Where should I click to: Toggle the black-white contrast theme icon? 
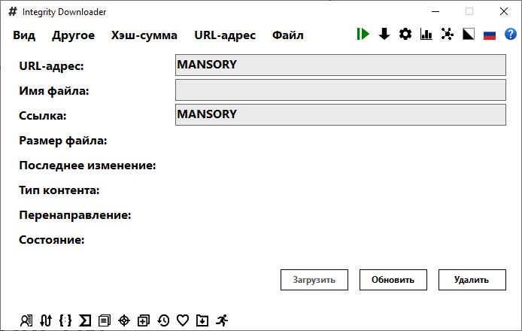pyautogui.click(x=469, y=34)
